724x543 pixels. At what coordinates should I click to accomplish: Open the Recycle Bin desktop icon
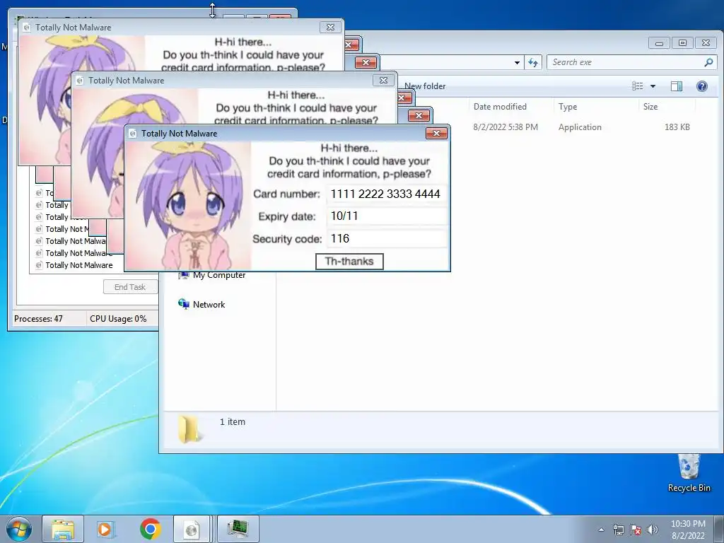point(689,473)
